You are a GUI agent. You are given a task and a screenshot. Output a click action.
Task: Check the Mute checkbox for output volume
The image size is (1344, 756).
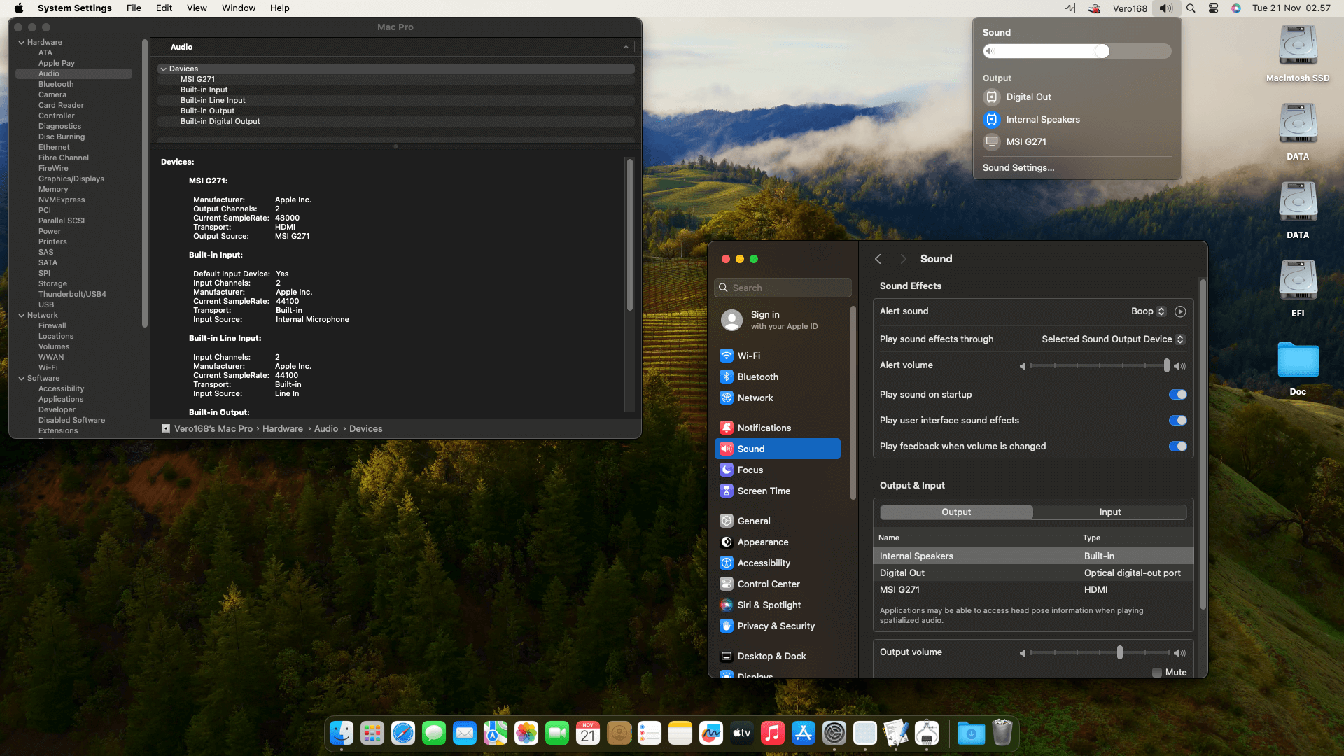(1157, 673)
